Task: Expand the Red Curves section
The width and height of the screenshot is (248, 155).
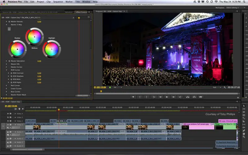Action: coord(7,85)
